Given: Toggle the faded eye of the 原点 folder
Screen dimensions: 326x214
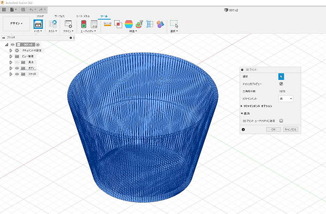Looking at the screenshot, I should pos(17,62).
